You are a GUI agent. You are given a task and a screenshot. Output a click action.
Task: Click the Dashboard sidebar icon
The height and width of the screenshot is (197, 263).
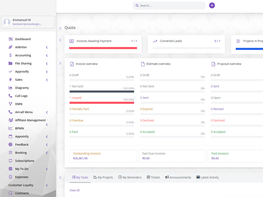[11, 39]
